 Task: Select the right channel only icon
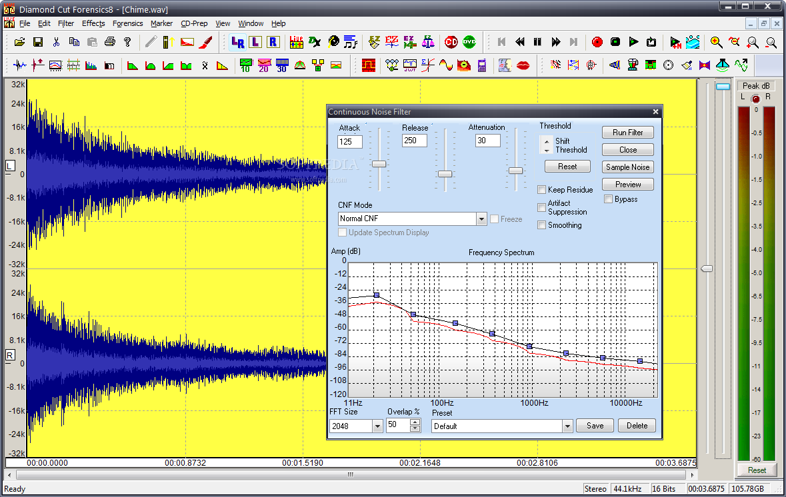pos(273,42)
